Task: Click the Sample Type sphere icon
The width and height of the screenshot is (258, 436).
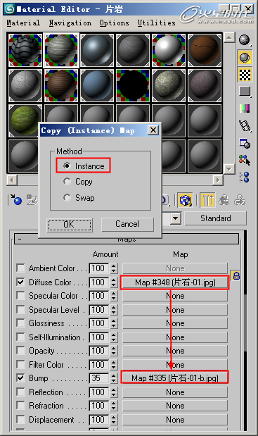Action: click(245, 40)
